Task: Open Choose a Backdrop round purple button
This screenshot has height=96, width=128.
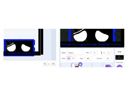Action: point(119,66)
